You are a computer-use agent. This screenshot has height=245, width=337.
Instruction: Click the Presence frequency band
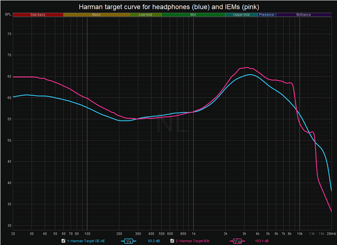(266, 15)
